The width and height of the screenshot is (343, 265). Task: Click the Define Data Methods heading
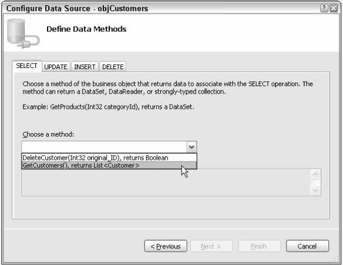pos(86,29)
